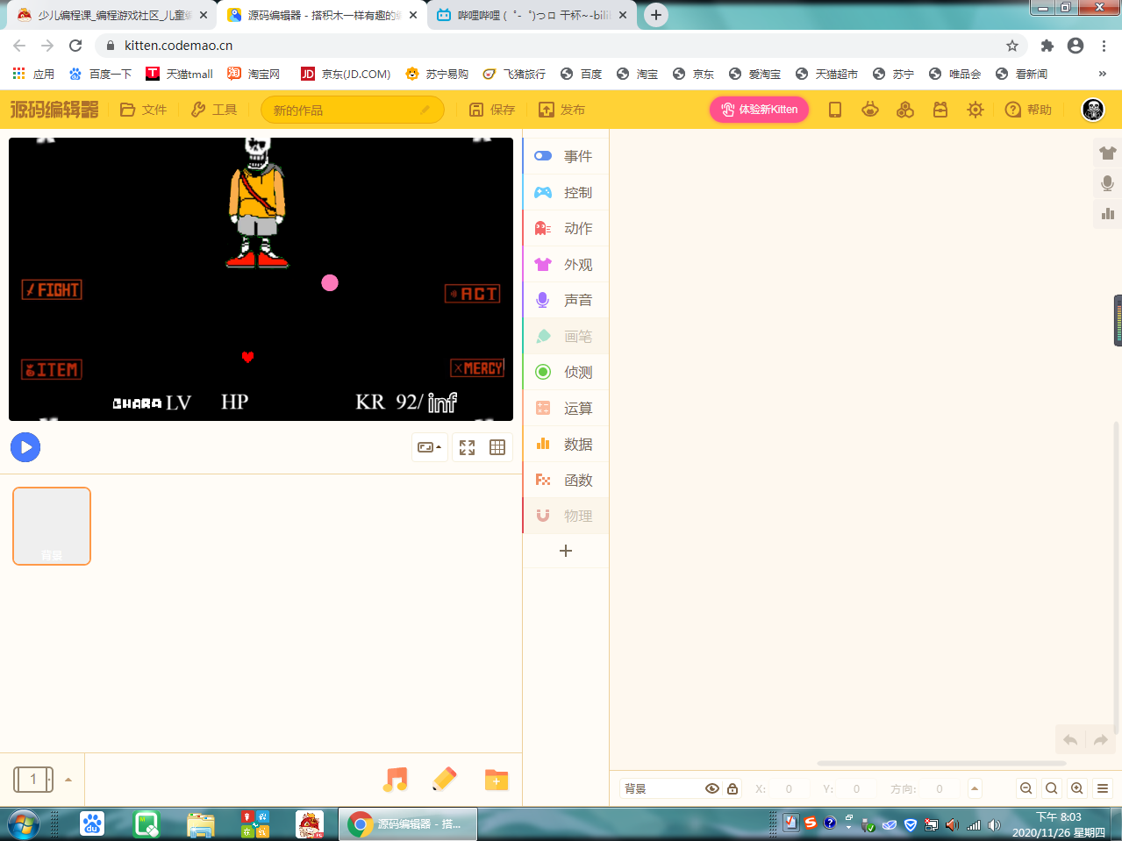Screen dimensions: 1122x841
Task: Open the data chart side panel
Action: tap(1108, 213)
